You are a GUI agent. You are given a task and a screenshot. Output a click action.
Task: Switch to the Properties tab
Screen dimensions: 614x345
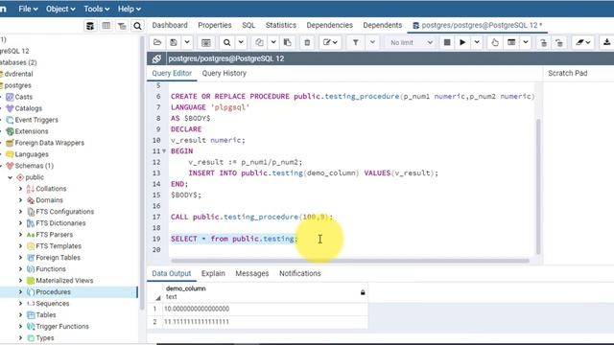215,25
